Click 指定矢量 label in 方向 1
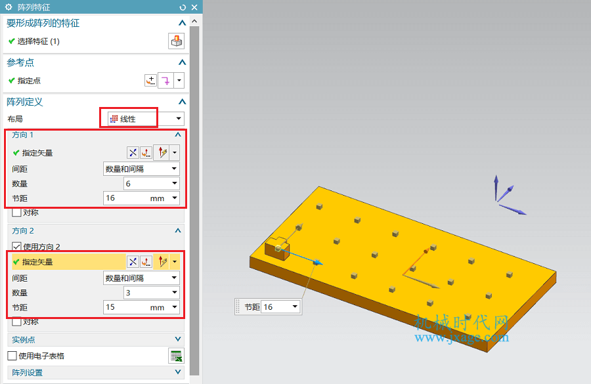The image size is (591, 384). pos(37,153)
